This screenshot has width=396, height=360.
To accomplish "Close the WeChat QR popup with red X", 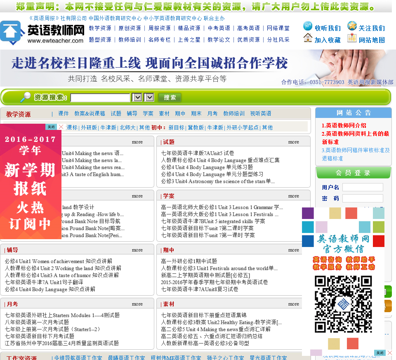I will point(390,353).
